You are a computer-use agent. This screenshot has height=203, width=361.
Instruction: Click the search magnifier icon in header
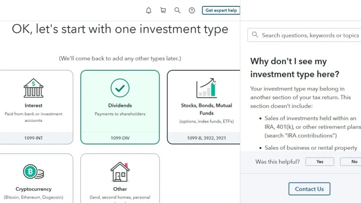(x=177, y=10)
